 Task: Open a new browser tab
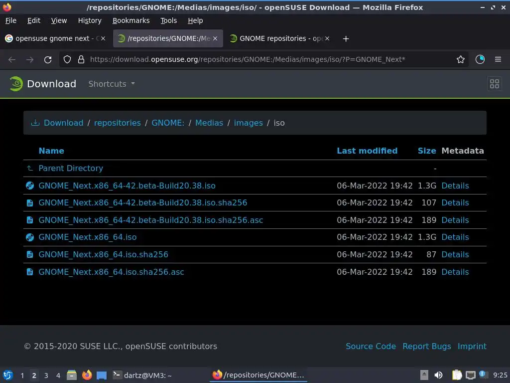click(x=346, y=39)
